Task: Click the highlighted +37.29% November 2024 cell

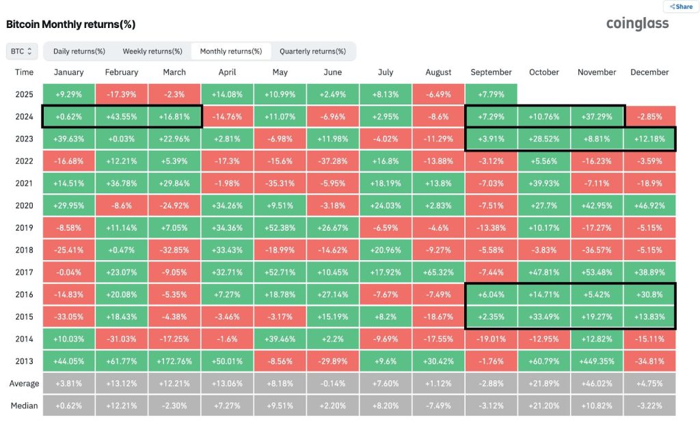Action: 596,117
